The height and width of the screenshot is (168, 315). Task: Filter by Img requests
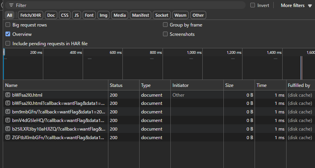[x=103, y=15]
